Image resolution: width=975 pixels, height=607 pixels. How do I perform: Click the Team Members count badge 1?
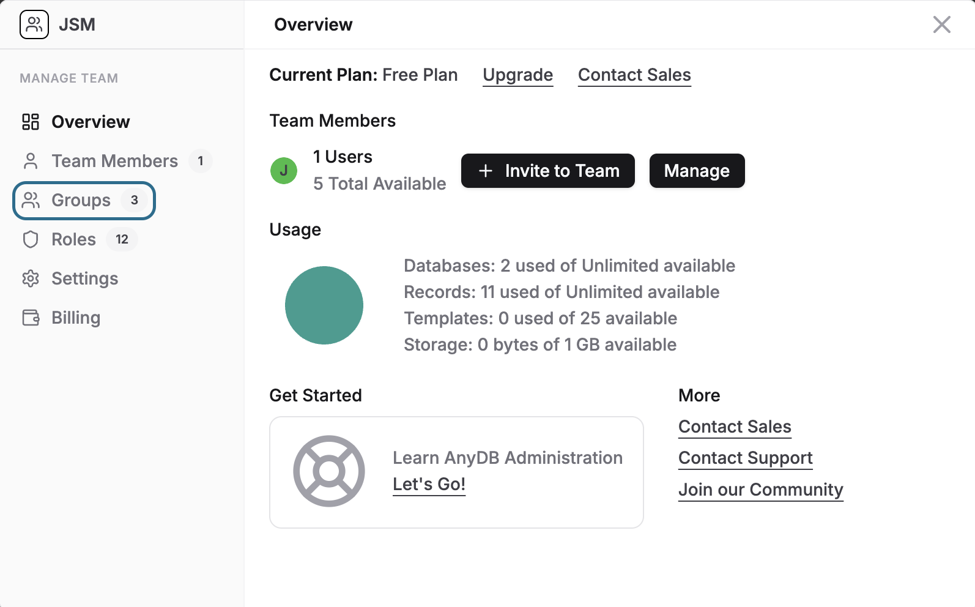pos(201,161)
